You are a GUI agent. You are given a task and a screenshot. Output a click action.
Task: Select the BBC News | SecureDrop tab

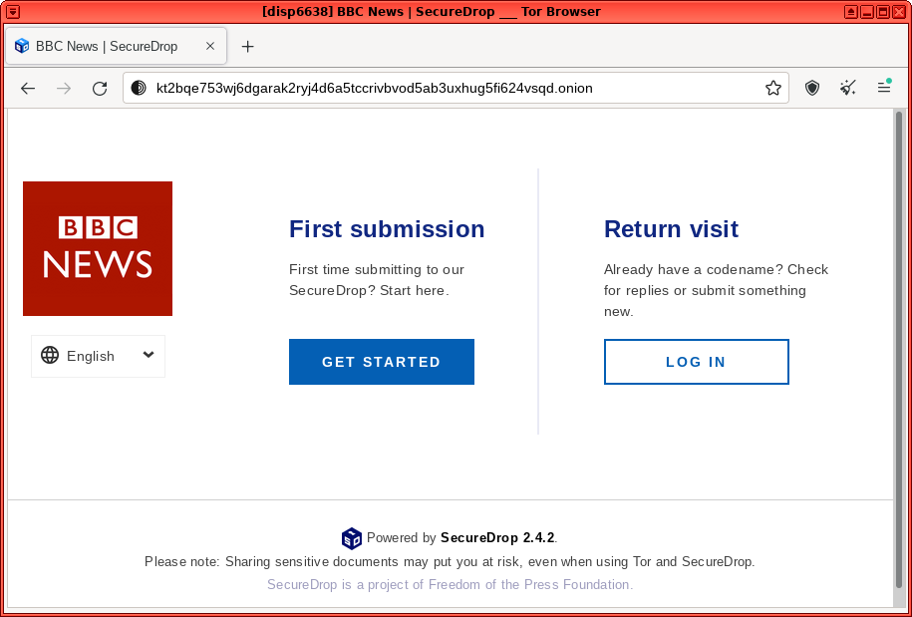coord(116,46)
